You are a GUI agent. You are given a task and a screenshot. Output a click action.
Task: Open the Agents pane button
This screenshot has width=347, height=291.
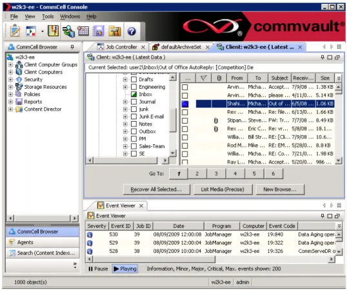(x=43, y=242)
